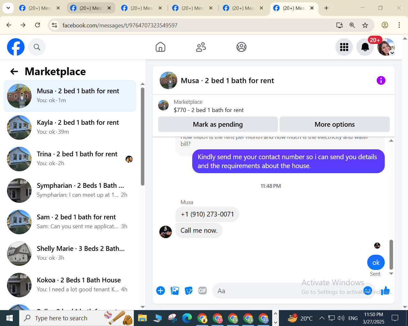The height and width of the screenshot is (326, 408).
Task: Open the Groups icon in top navigation
Action: point(241,47)
